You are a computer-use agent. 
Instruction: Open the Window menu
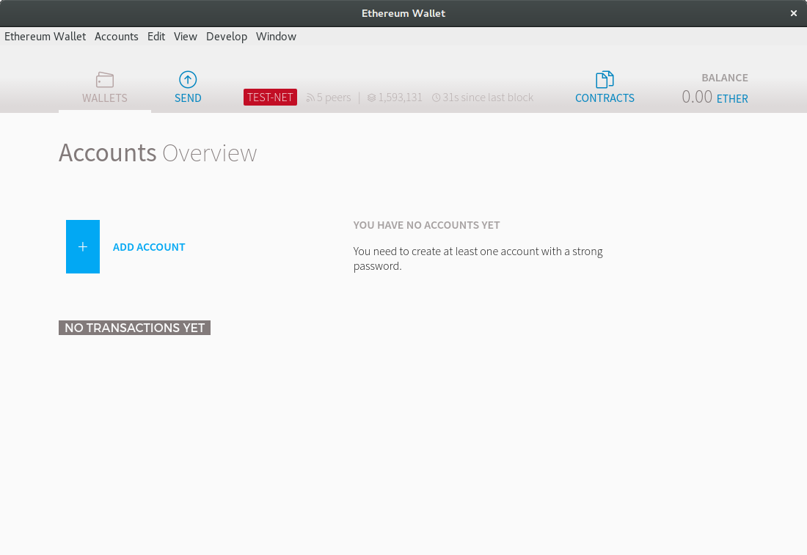[276, 37]
